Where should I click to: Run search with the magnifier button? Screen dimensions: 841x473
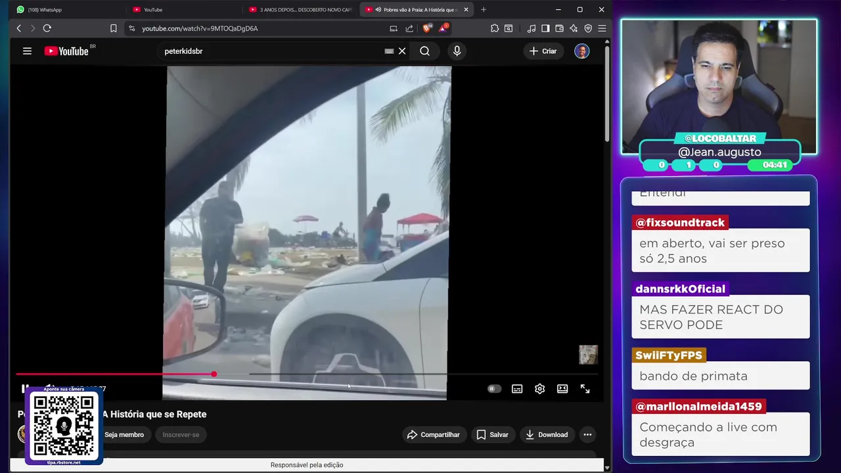point(424,51)
